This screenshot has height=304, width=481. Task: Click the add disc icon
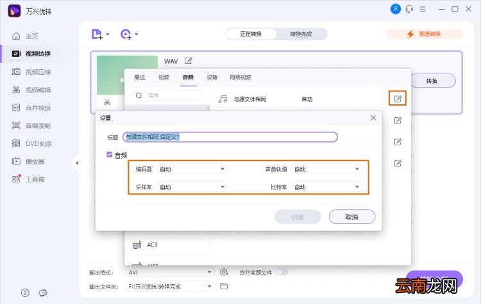pos(126,34)
